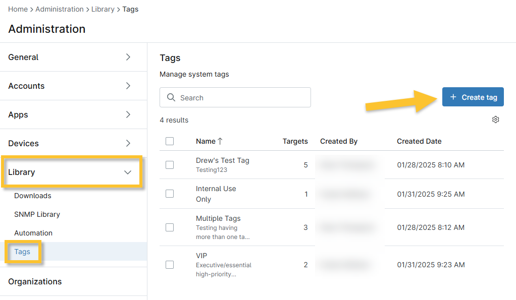Select Downloads in the sidebar

point(32,196)
